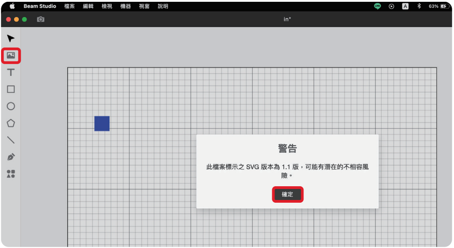Select the Ellipse tool
Screen dimensions: 454x248
pyautogui.click(x=11, y=106)
